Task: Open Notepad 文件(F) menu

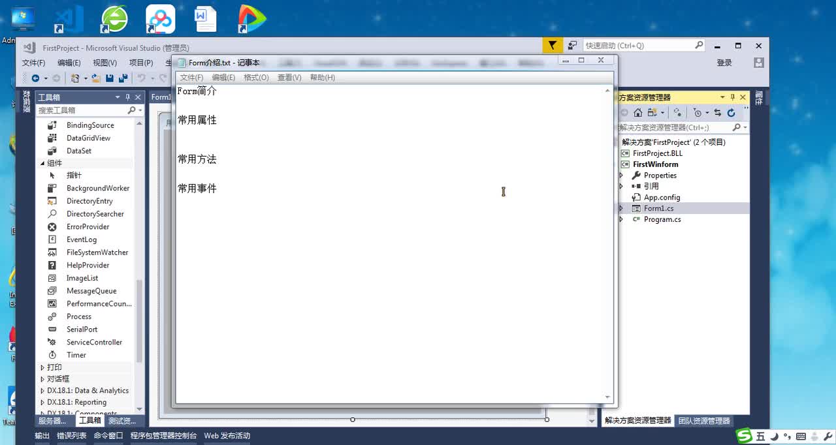Action: coord(191,77)
